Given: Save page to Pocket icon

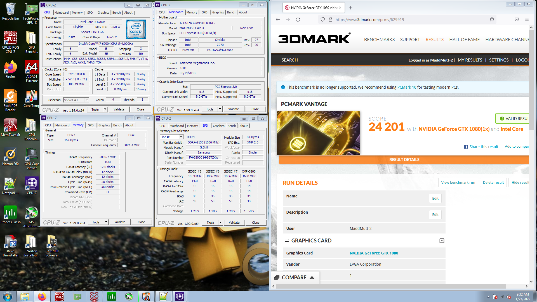Looking at the screenshot, I should pos(517,19).
